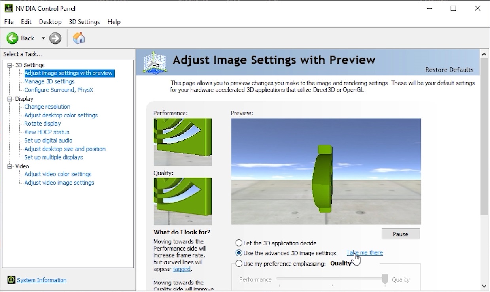Viewport: 490px width, 292px height.
Task: Click the Performance sample thumbnail
Action: pyautogui.click(x=183, y=142)
